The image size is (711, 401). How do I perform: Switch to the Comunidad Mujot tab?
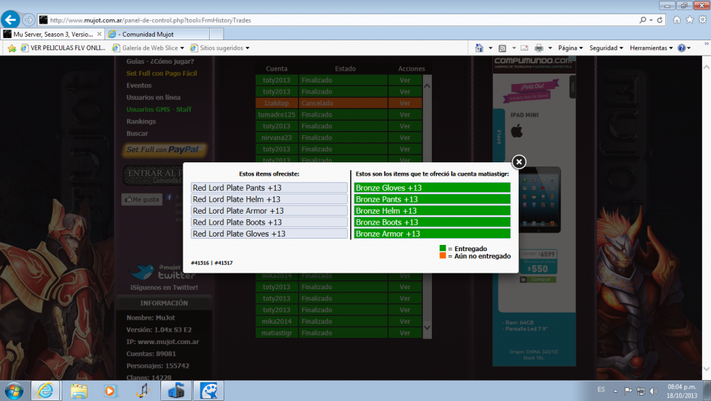(146, 33)
